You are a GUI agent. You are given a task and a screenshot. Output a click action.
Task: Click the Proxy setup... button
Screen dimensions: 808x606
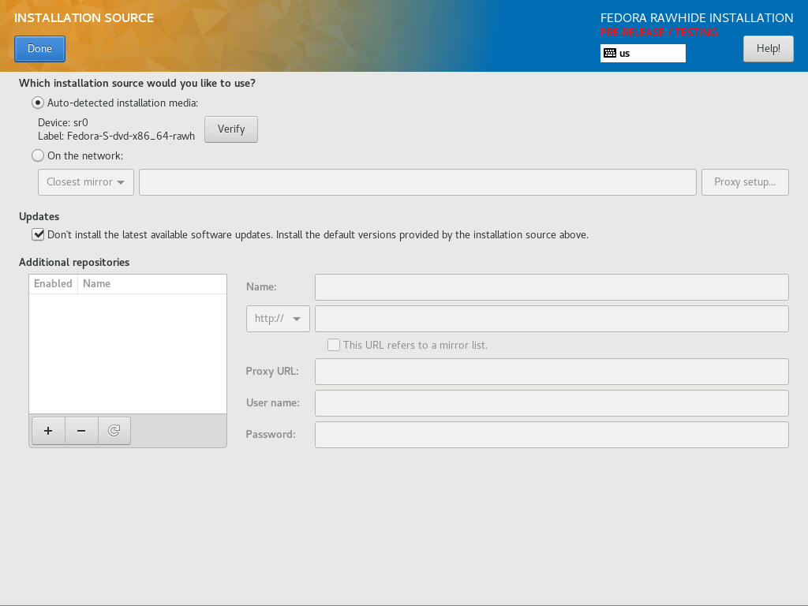click(x=745, y=182)
